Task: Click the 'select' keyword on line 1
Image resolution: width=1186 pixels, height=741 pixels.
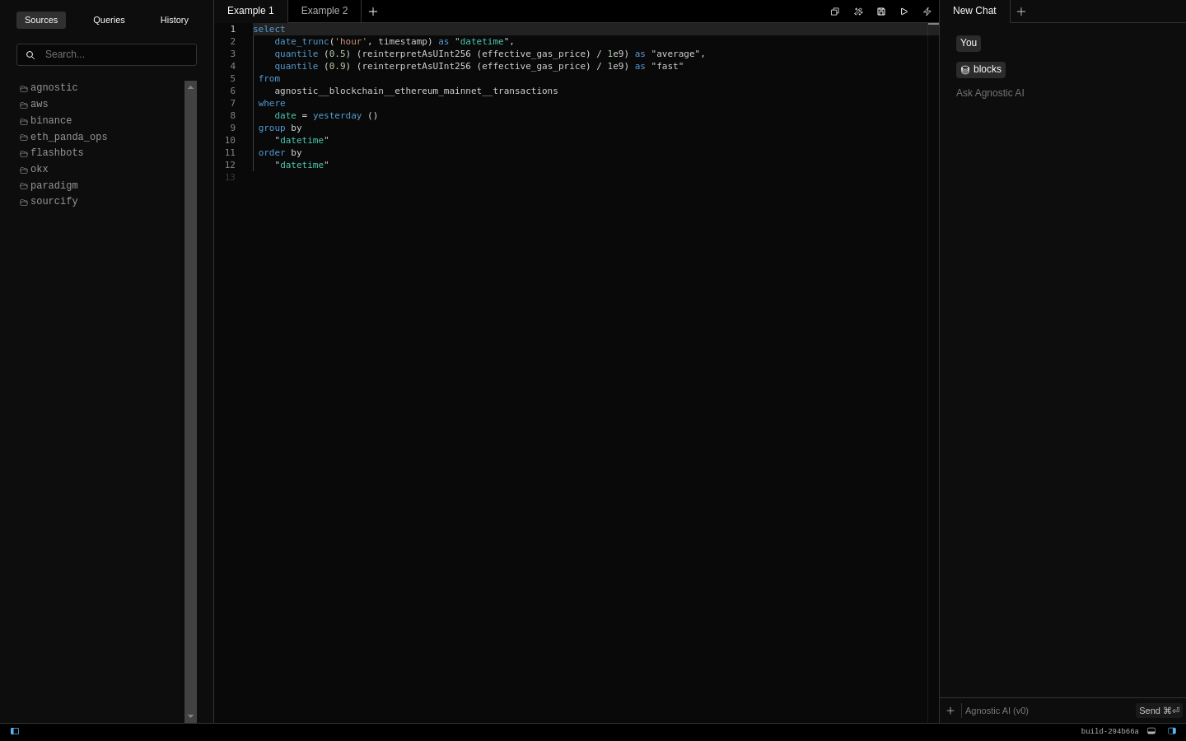Action: pyautogui.click(x=269, y=29)
